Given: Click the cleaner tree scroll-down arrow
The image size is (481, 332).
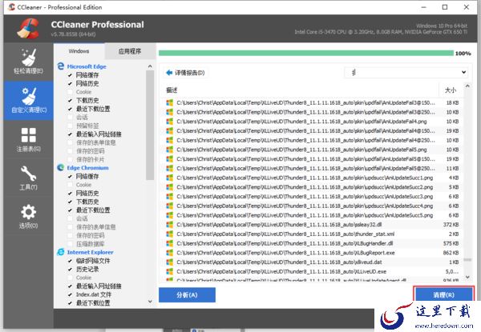Looking at the screenshot, I should coord(150,302).
